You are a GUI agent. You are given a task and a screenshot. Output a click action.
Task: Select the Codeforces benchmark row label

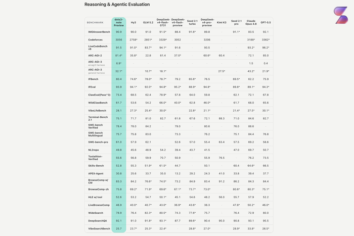click(95, 40)
